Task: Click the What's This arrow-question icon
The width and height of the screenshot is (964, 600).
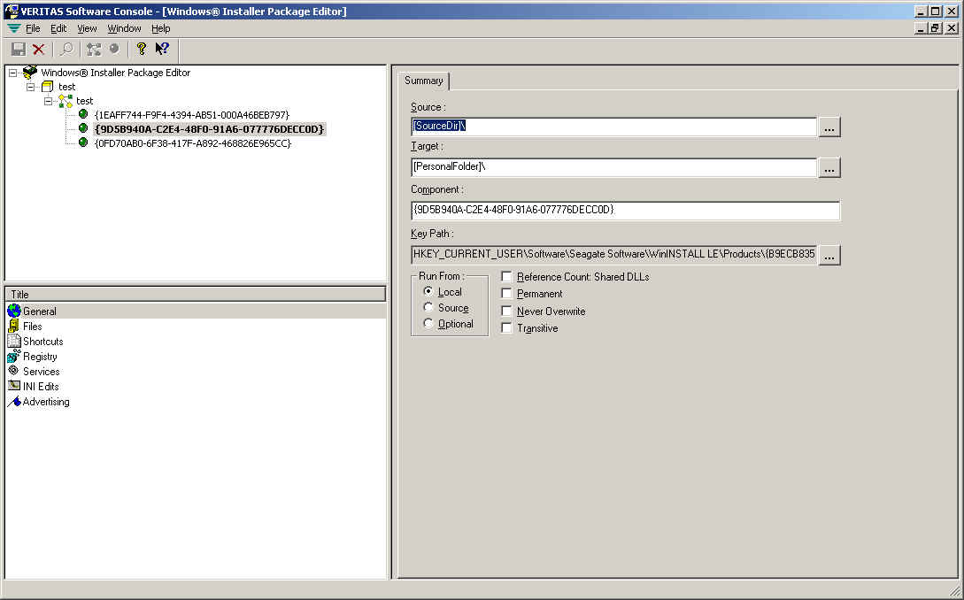Action: pyautogui.click(x=162, y=50)
